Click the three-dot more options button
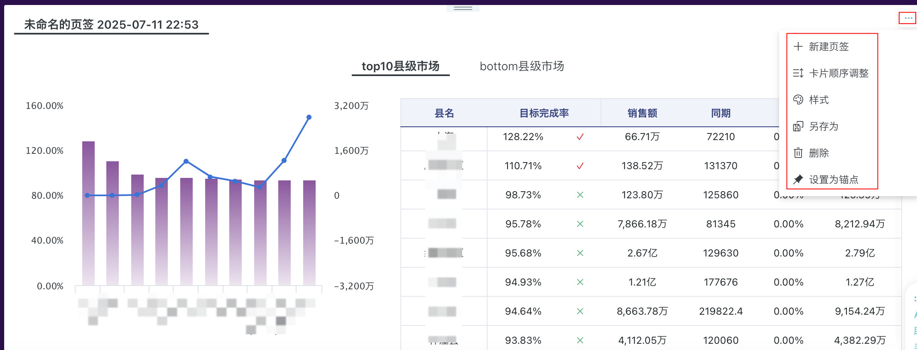Viewport: 917px width, 350px height. (x=908, y=18)
